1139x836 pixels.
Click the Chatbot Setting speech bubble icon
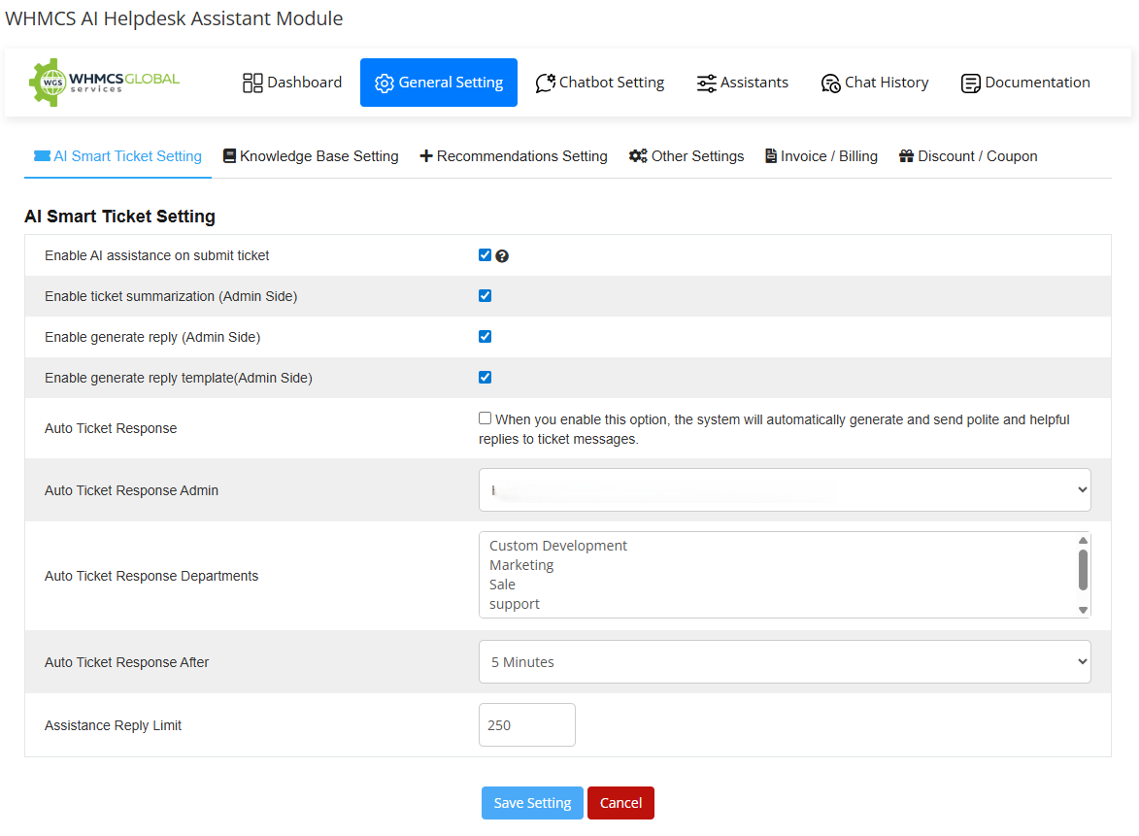click(x=546, y=83)
